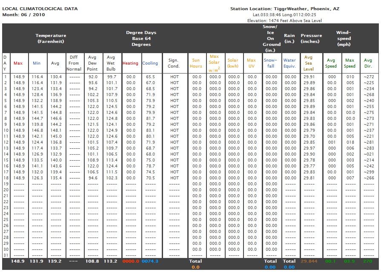Click the 'Water Equiv.' column header

point(289,63)
